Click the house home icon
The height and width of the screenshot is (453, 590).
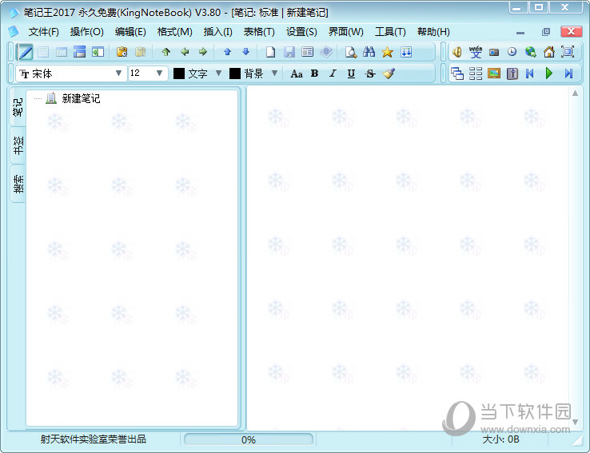[x=549, y=52]
